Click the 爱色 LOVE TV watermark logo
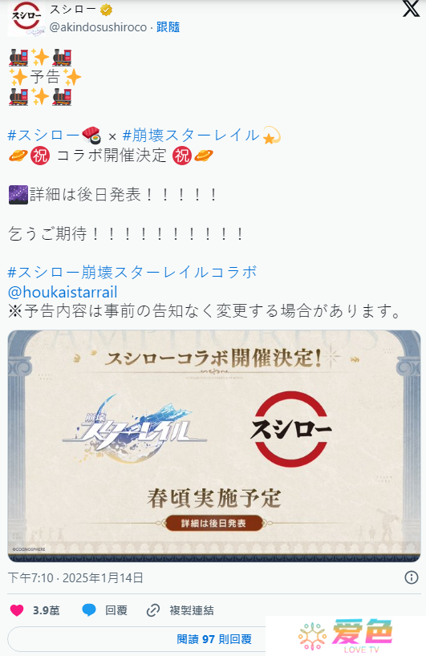Screen dimensions: 426x656 pyautogui.click(x=346, y=635)
